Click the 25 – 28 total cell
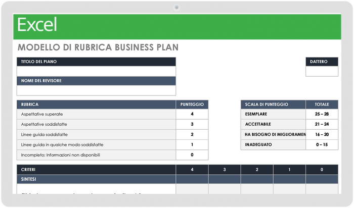 322,114
